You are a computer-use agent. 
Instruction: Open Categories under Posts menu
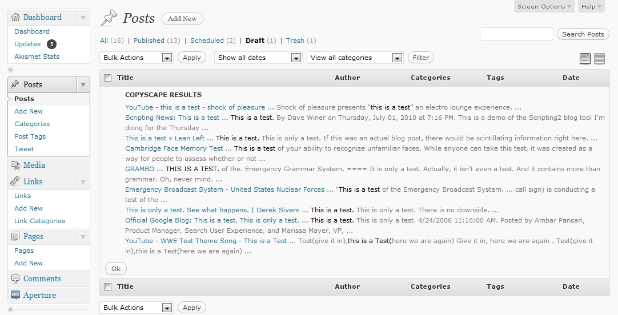pos(32,124)
